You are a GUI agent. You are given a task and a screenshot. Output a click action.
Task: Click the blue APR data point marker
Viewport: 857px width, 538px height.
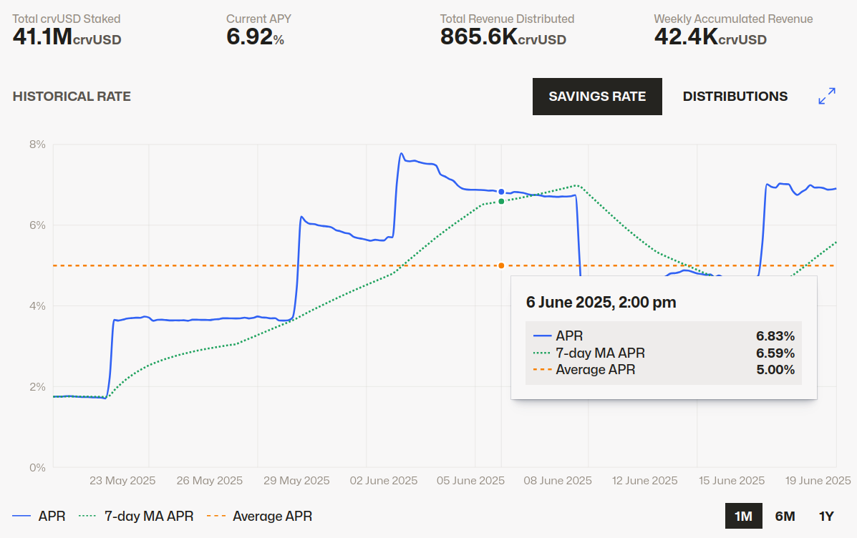pyautogui.click(x=501, y=192)
